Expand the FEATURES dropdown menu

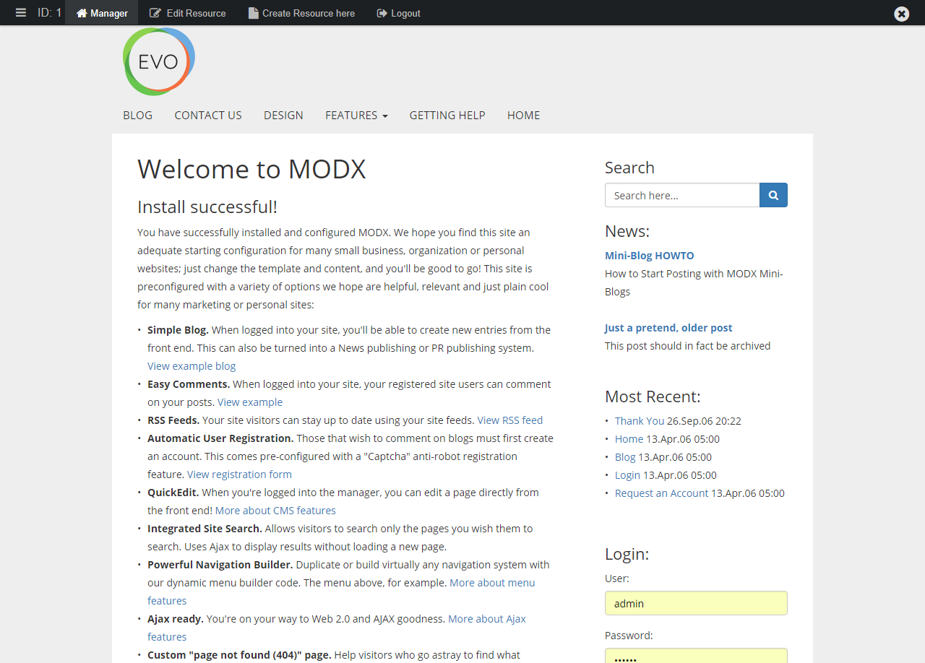click(x=356, y=115)
